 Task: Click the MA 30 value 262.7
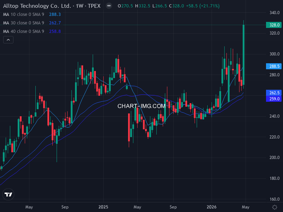55,23
